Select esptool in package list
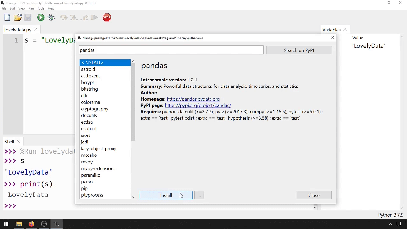 tap(105, 128)
